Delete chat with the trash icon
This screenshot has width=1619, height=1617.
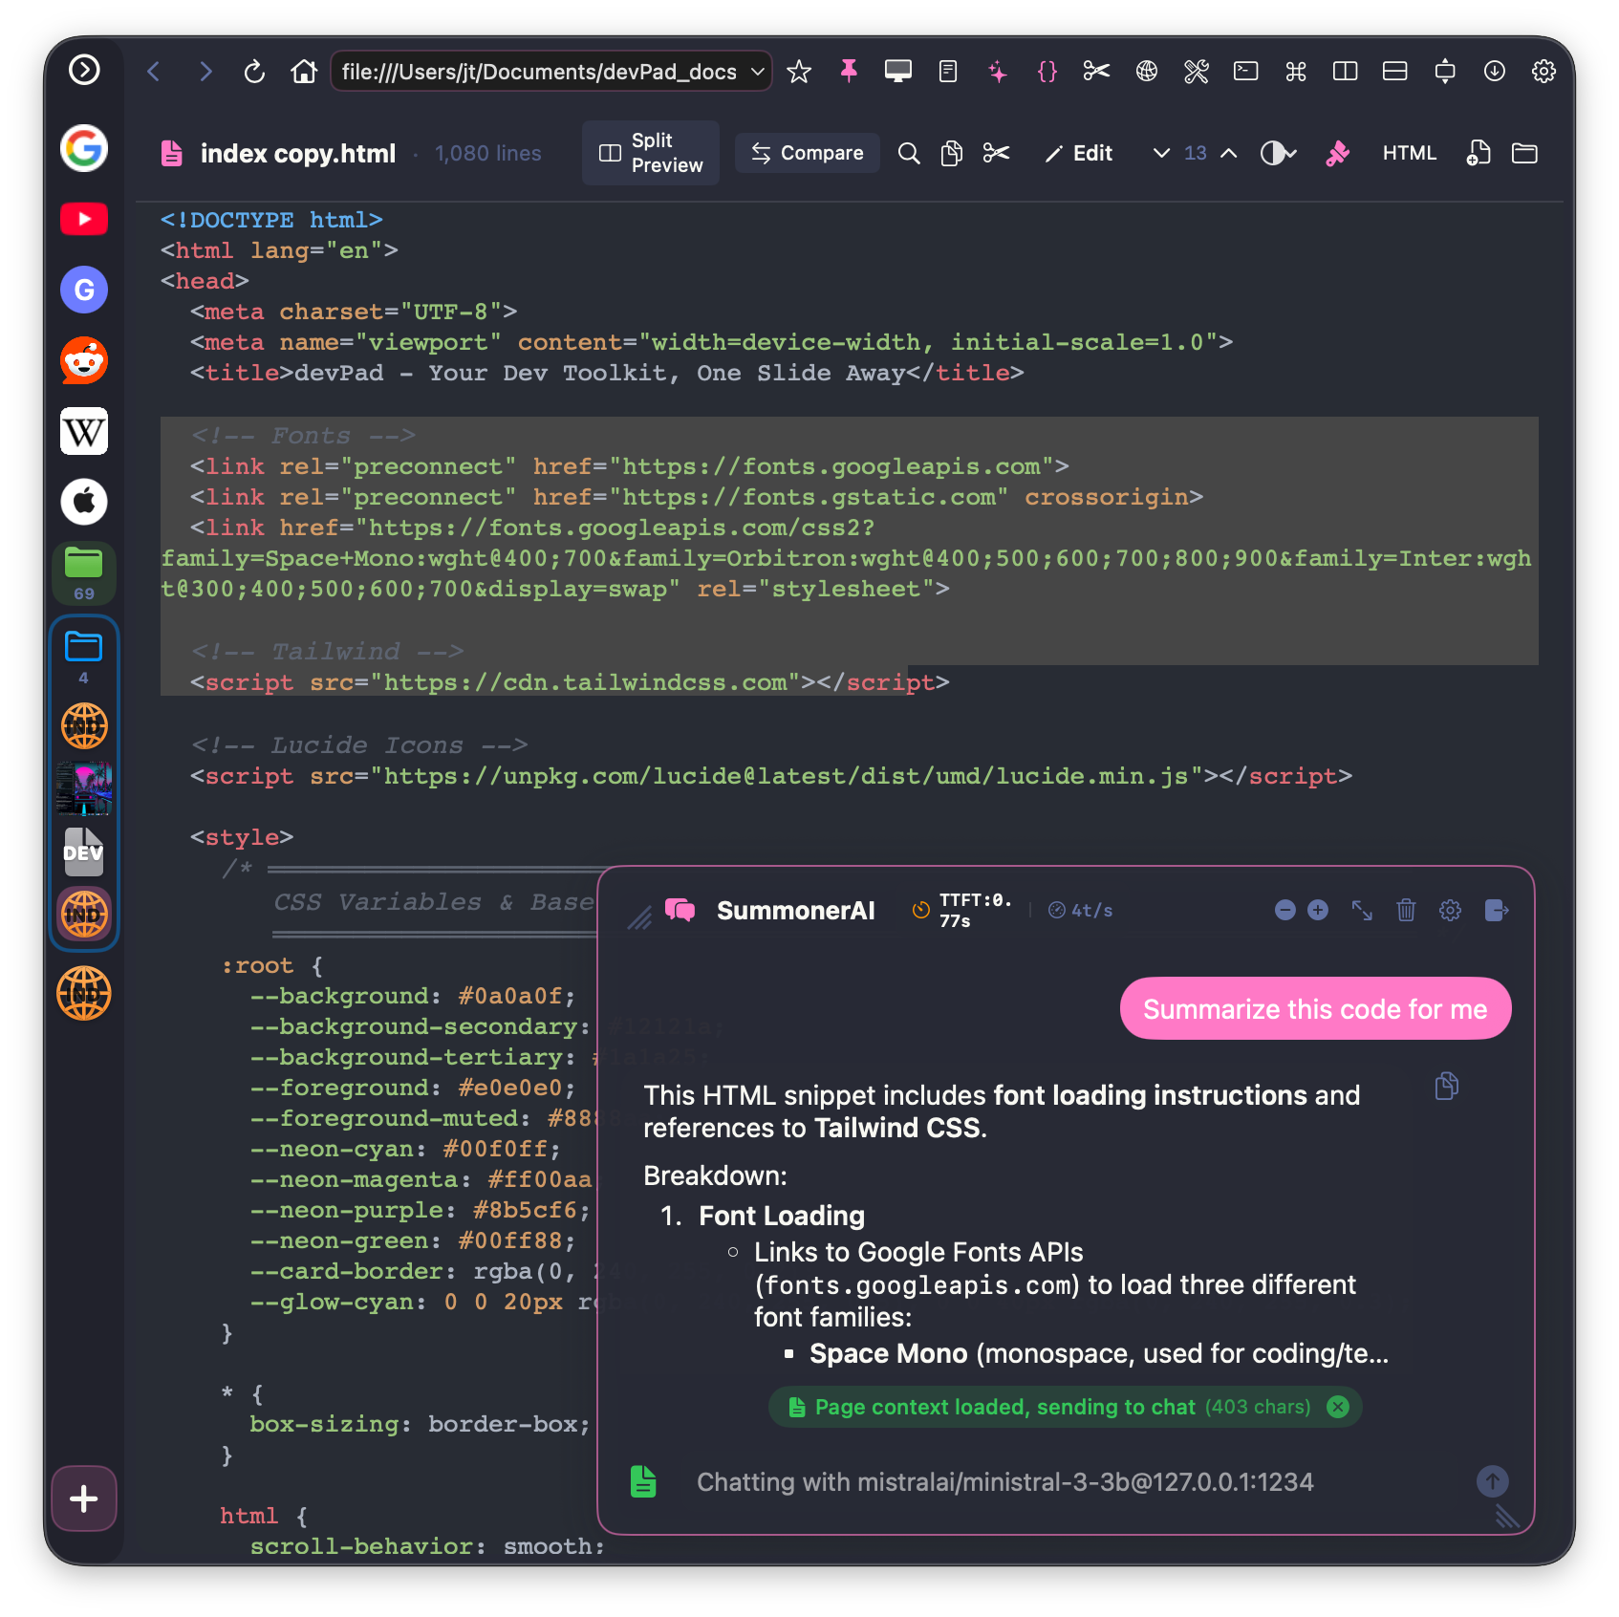click(x=1405, y=910)
